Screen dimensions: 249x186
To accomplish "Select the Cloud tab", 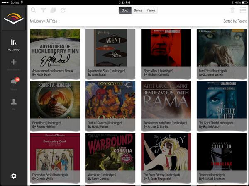I will [x=125, y=10].
